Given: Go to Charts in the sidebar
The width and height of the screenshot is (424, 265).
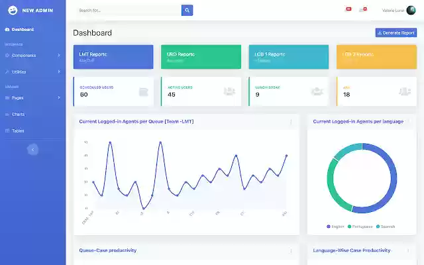Looking at the screenshot, I should pyautogui.click(x=32, y=115).
